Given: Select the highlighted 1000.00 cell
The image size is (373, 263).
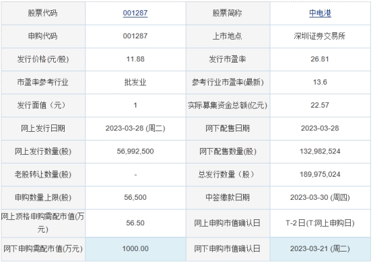Looking at the screenshot, I should 135,249.
